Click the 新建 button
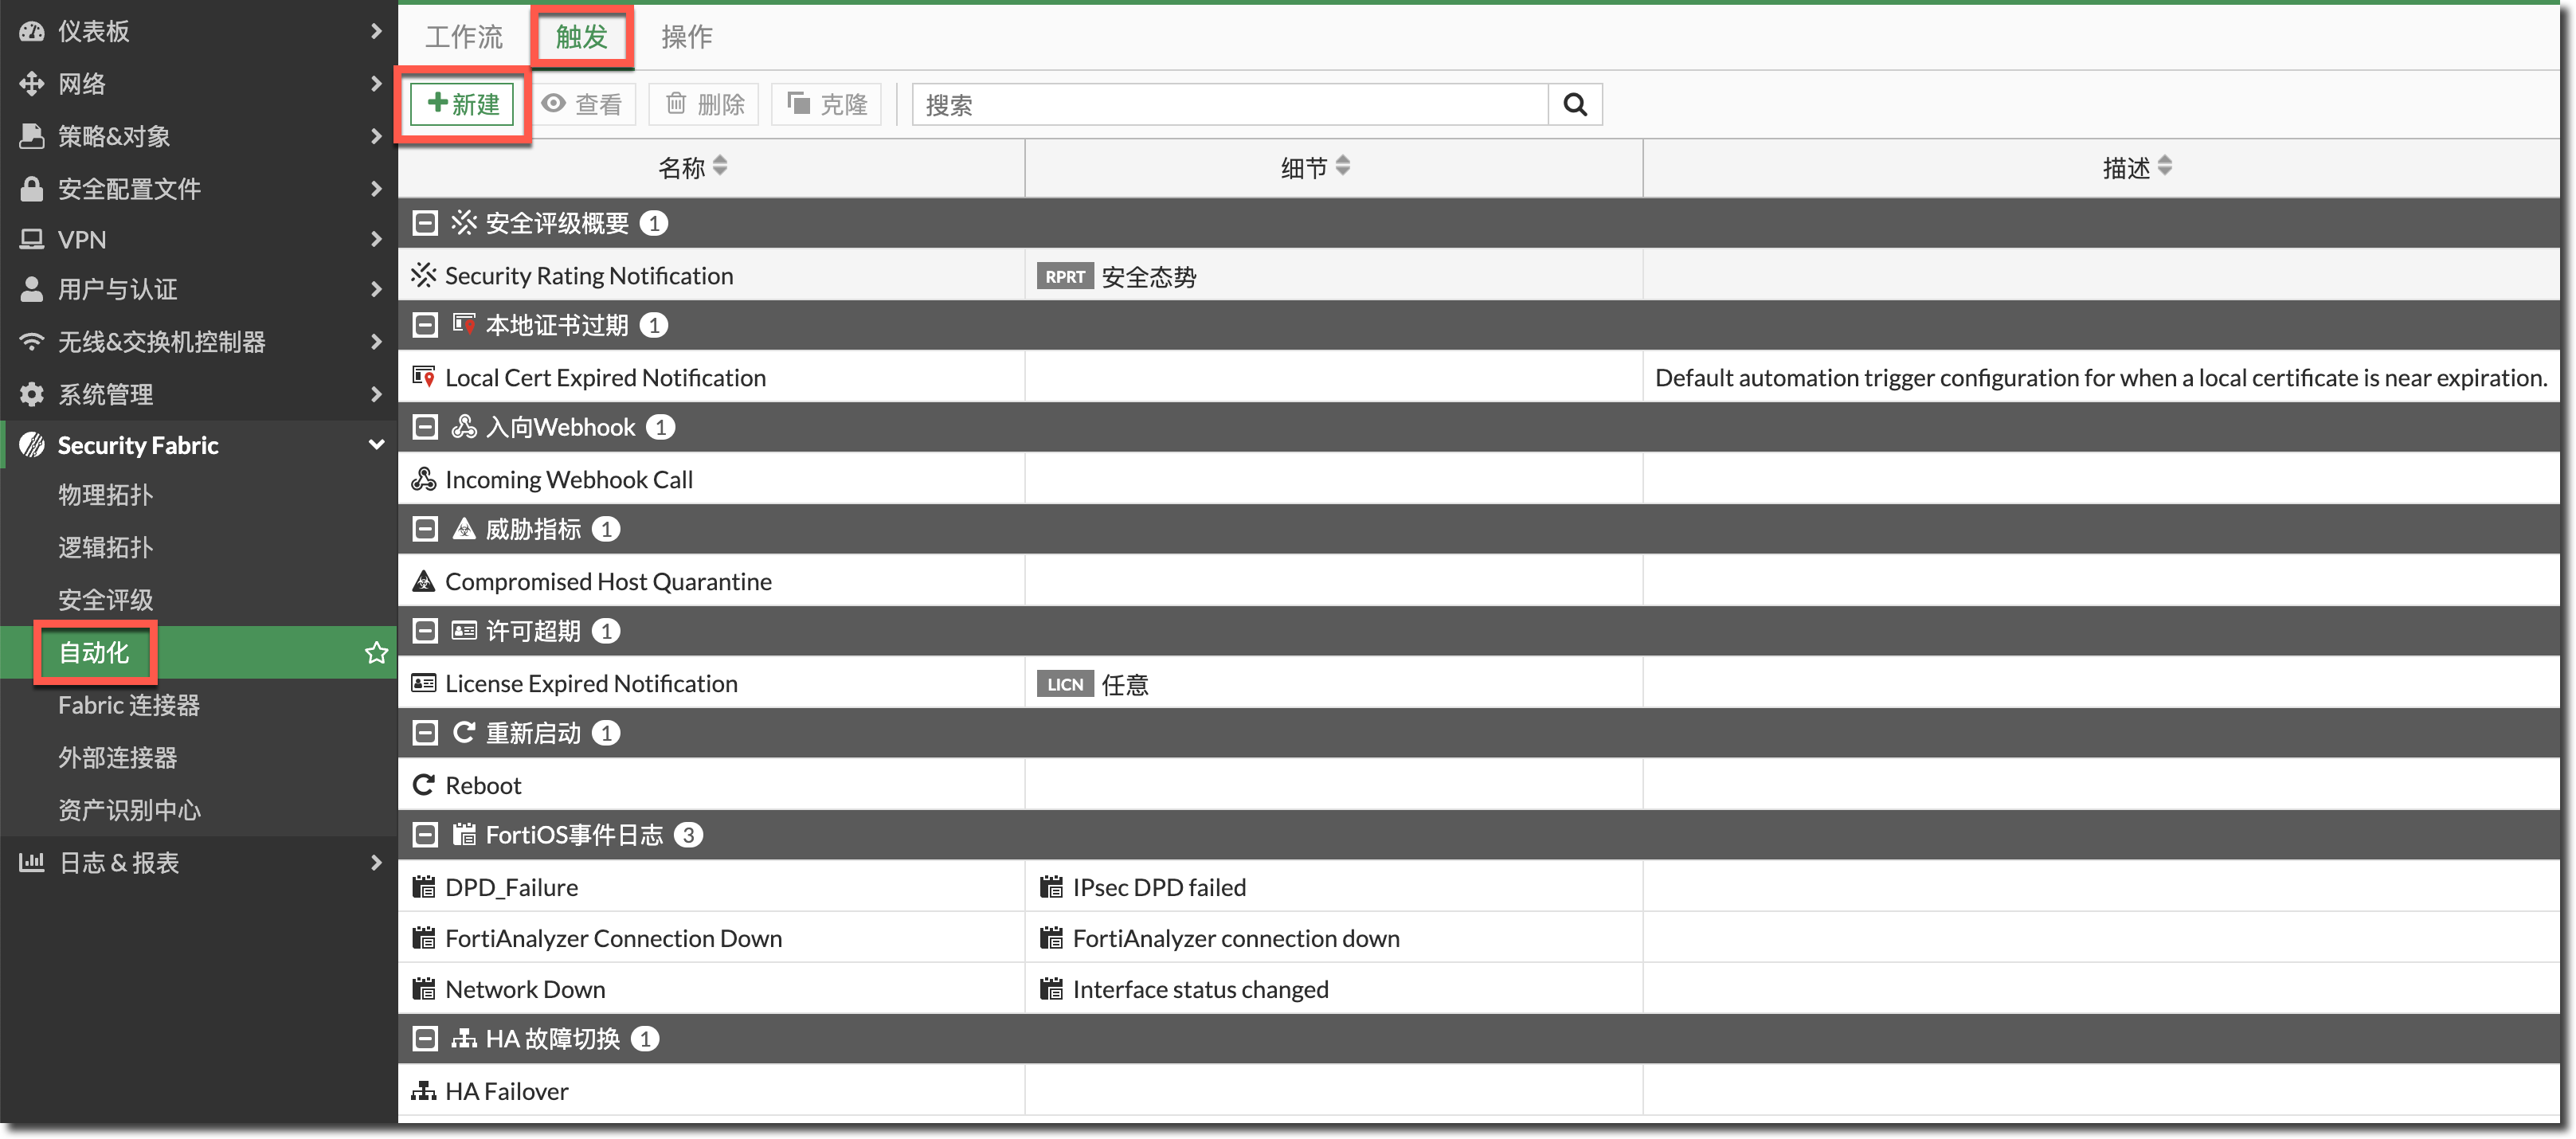The width and height of the screenshot is (2576, 1139). coord(463,104)
